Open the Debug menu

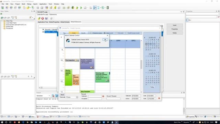(29, 4)
